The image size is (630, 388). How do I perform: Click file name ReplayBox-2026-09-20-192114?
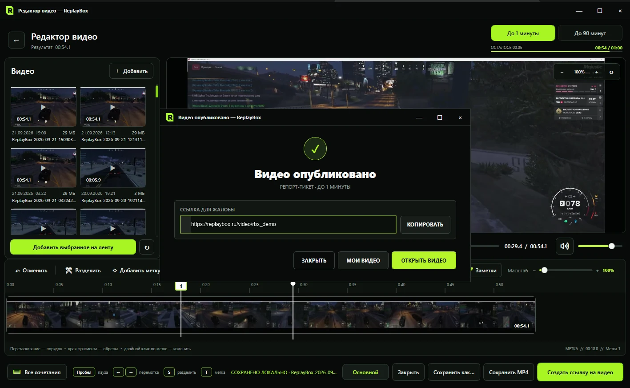[x=113, y=201]
